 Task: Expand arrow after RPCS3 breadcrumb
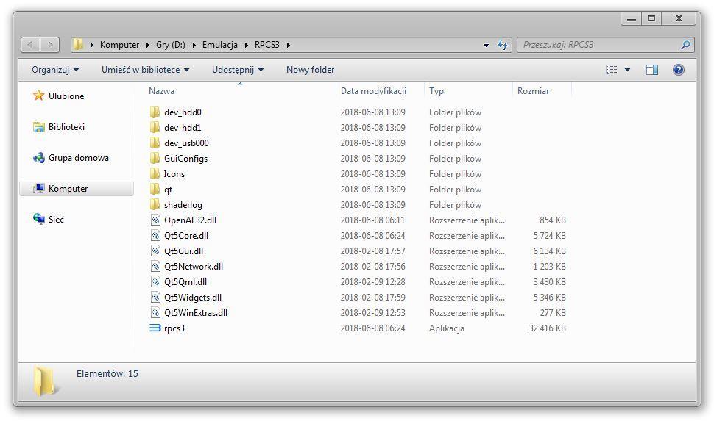point(289,45)
